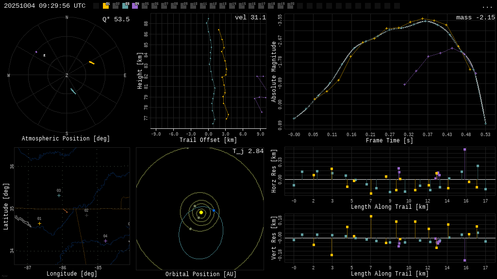Select the orange meteor track in sky plot

92,62
